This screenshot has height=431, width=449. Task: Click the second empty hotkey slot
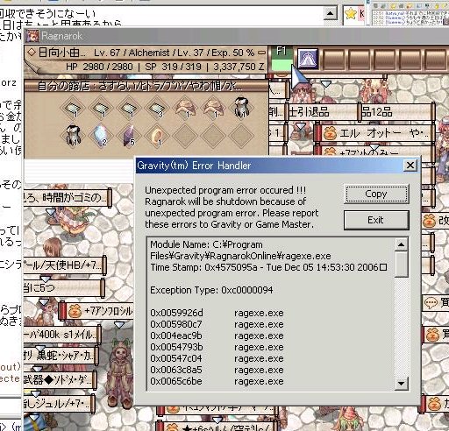point(359,59)
